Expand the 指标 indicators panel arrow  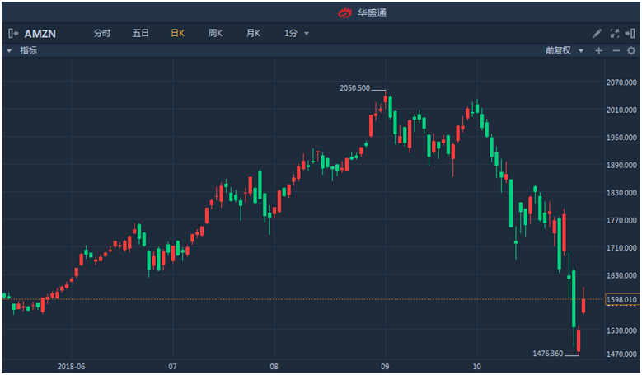pyautogui.click(x=9, y=50)
